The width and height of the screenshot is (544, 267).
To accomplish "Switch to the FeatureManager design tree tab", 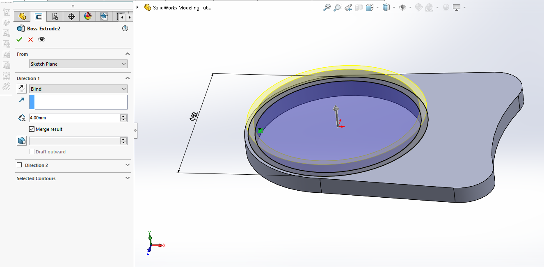I will coord(22,16).
